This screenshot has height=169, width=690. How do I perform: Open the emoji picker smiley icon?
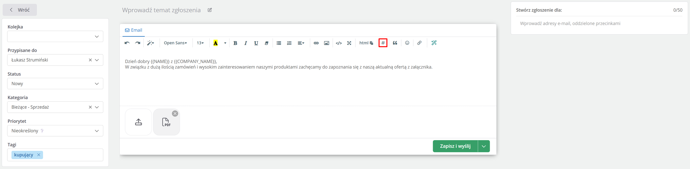pyautogui.click(x=407, y=43)
